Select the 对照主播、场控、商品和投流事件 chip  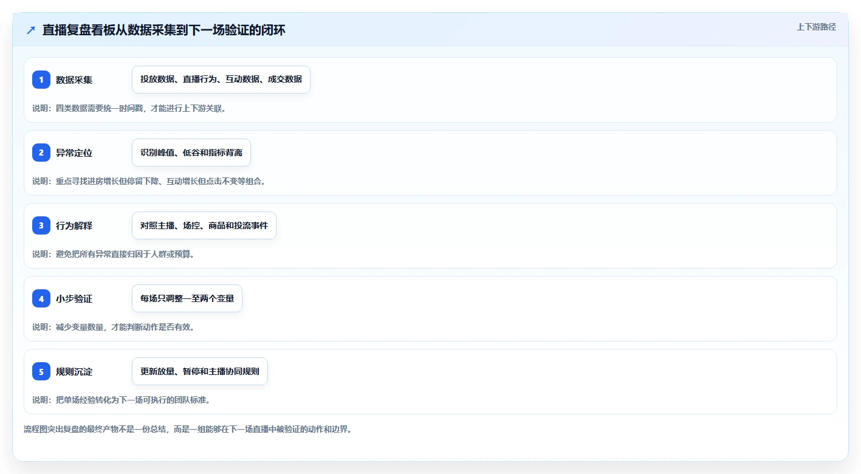pos(204,225)
